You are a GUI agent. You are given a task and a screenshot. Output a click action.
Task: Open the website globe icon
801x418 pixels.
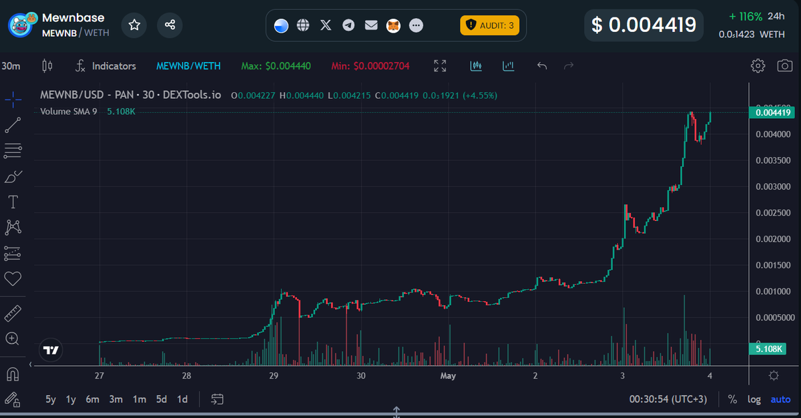(x=303, y=25)
